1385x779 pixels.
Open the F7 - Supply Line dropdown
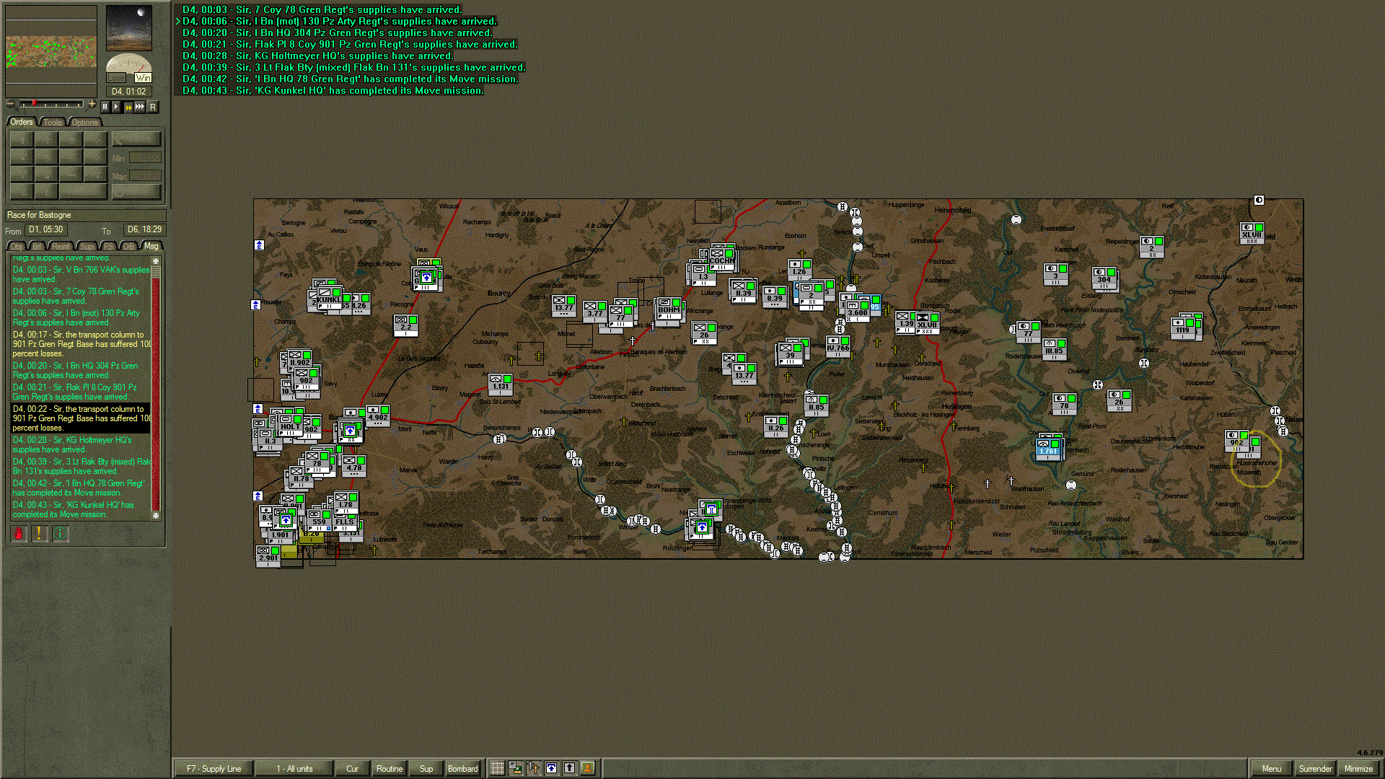pyautogui.click(x=214, y=768)
